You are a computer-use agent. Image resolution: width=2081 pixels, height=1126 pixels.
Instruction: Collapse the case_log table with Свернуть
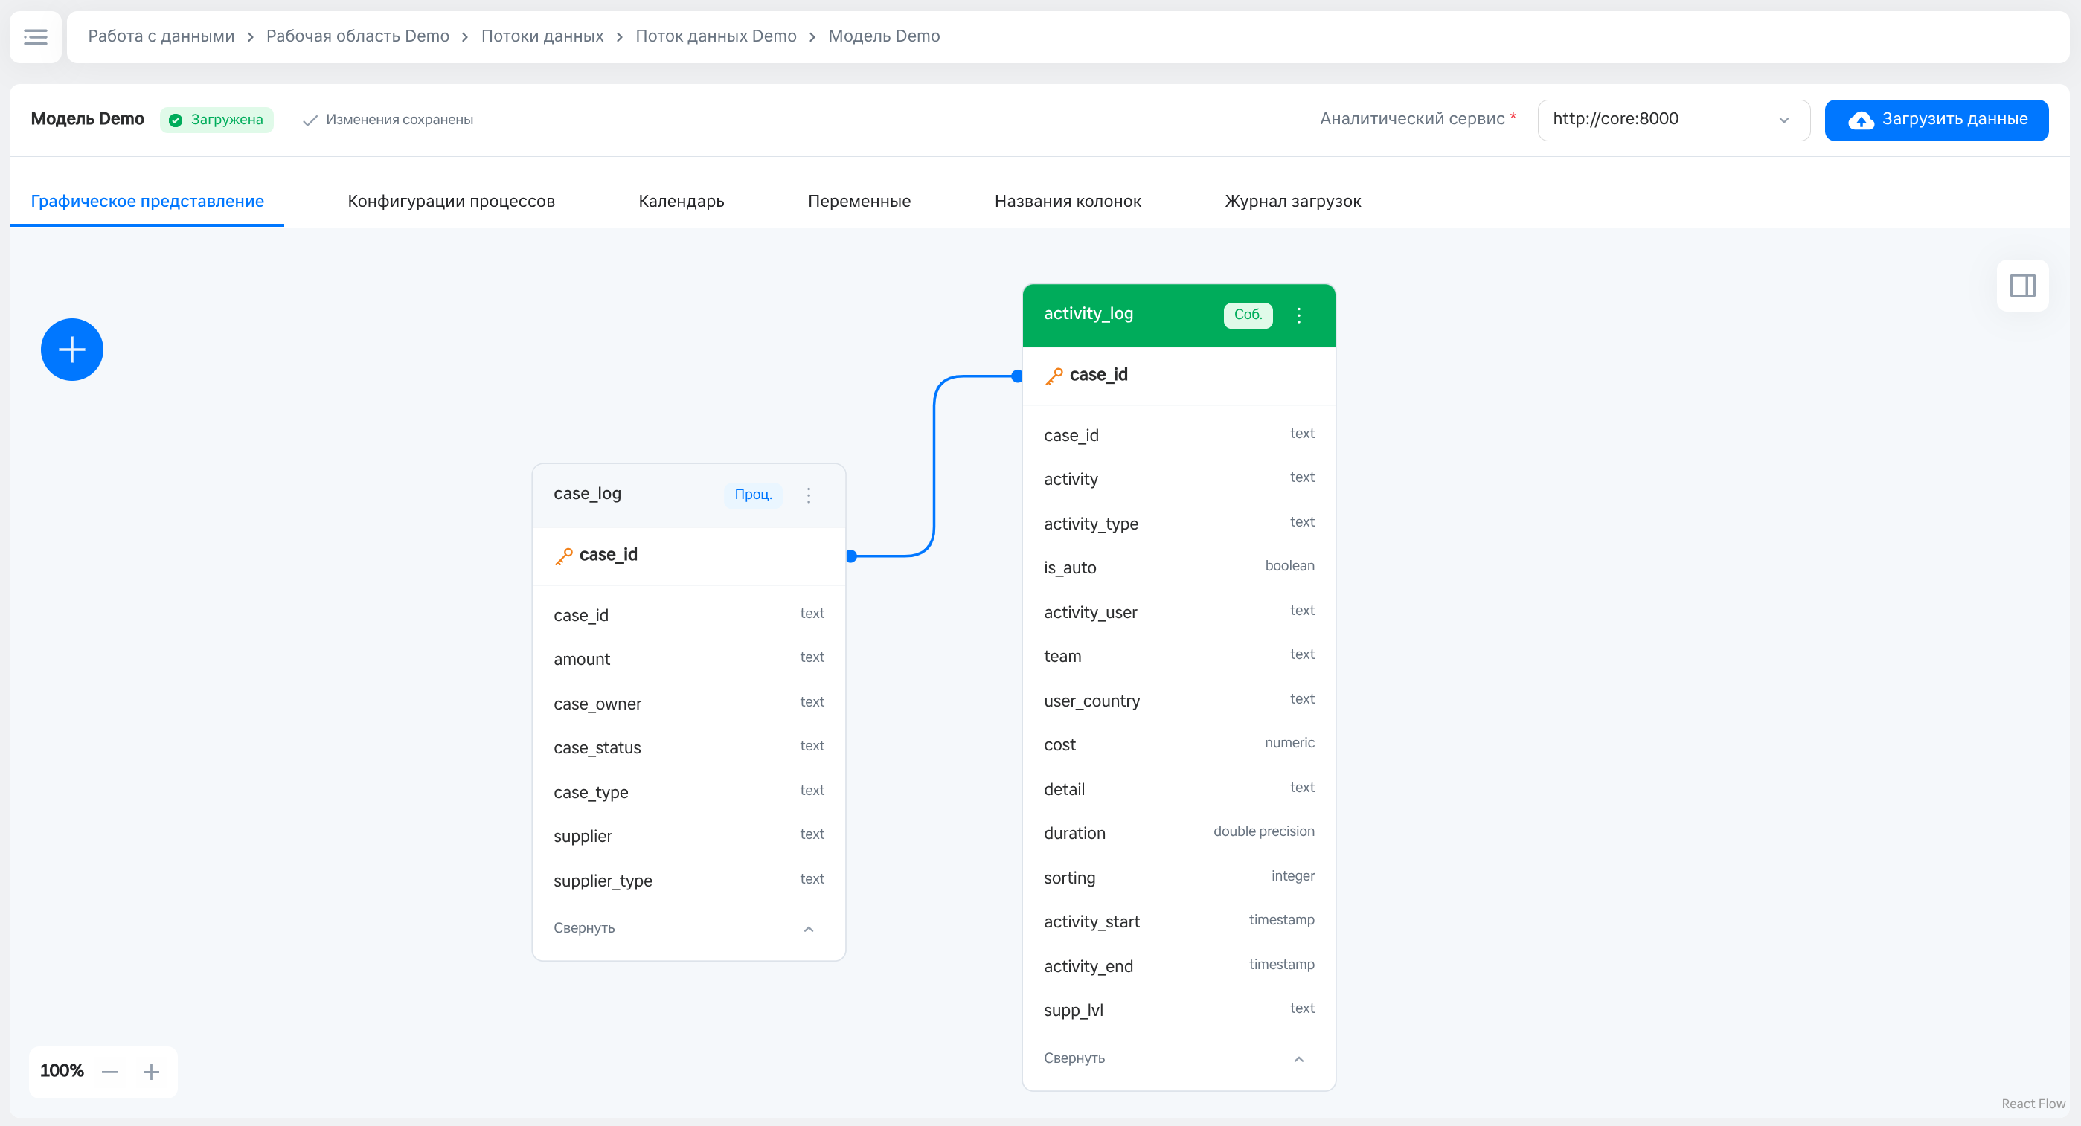688,928
